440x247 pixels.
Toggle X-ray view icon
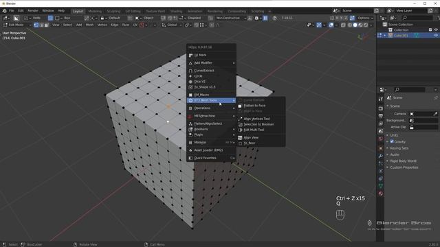point(343,25)
